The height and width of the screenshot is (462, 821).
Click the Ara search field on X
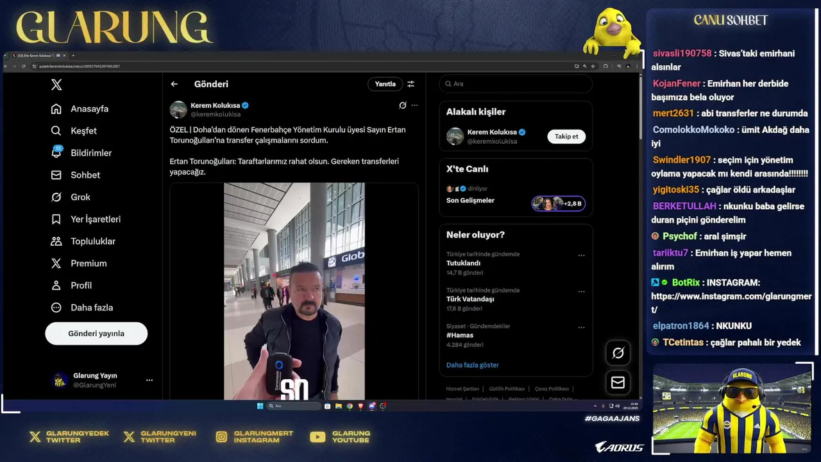[x=516, y=84]
